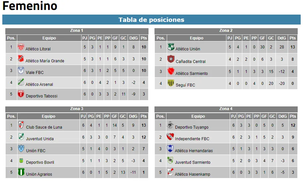This screenshot has width=303, height=185.
Task: Click the Atlético Litoral team crest
Action: coord(21,47)
